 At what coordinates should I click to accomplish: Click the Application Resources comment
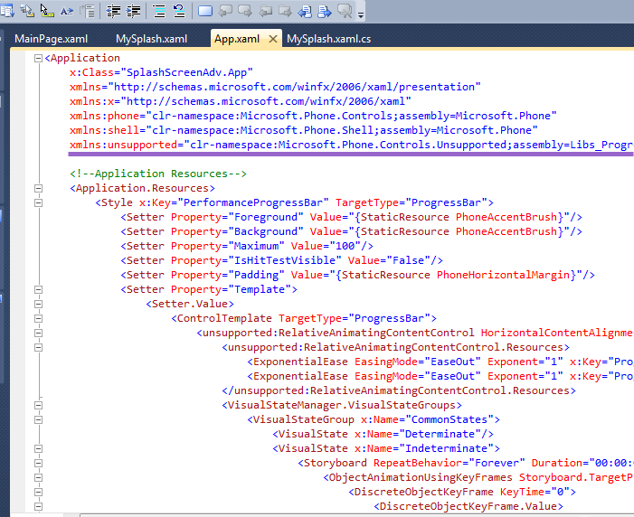point(158,174)
